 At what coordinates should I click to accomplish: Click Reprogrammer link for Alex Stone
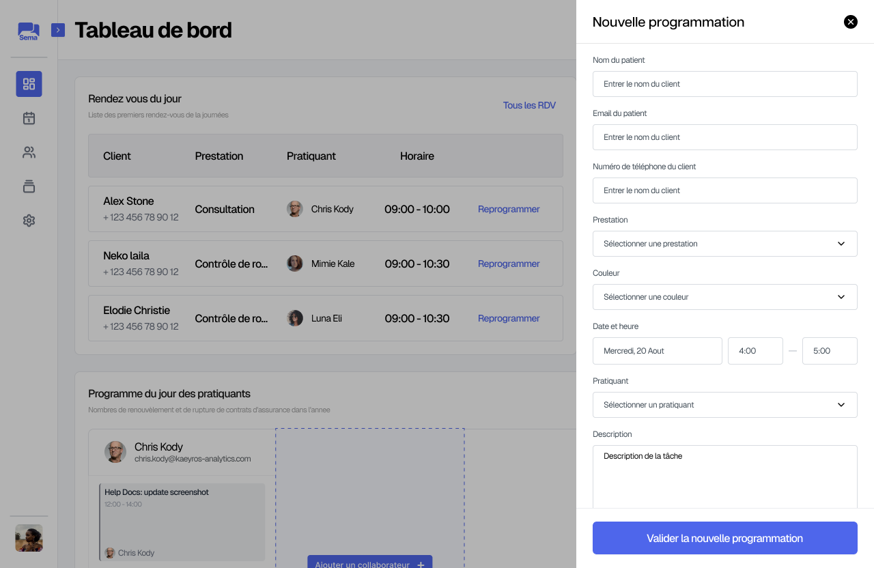point(509,210)
